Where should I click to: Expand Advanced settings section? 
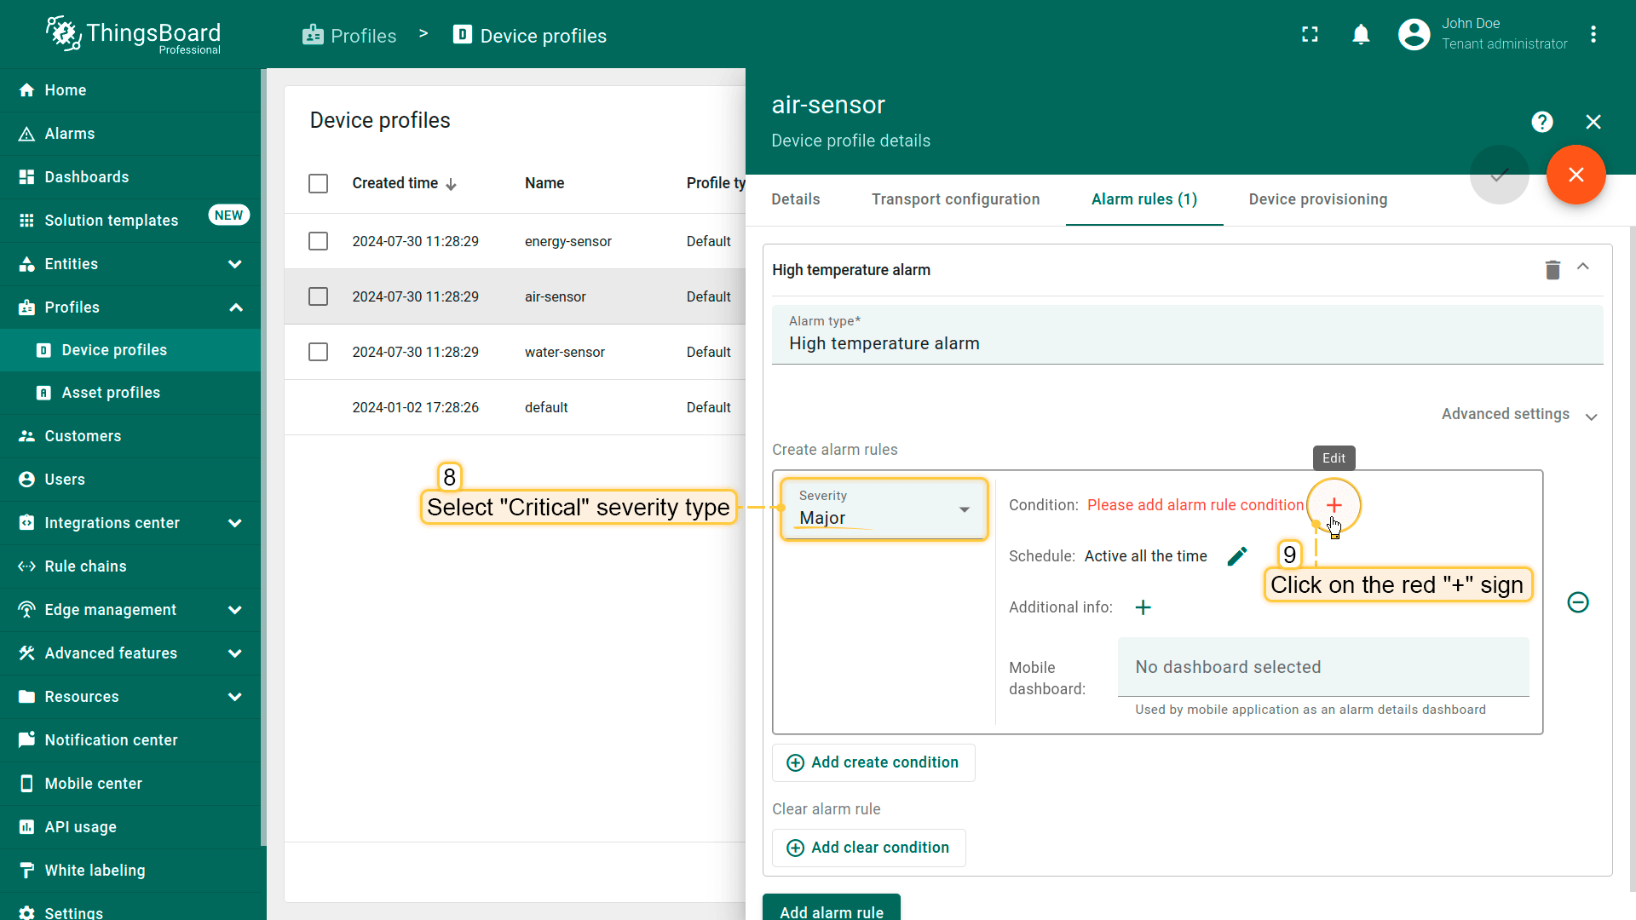point(1518,415)
